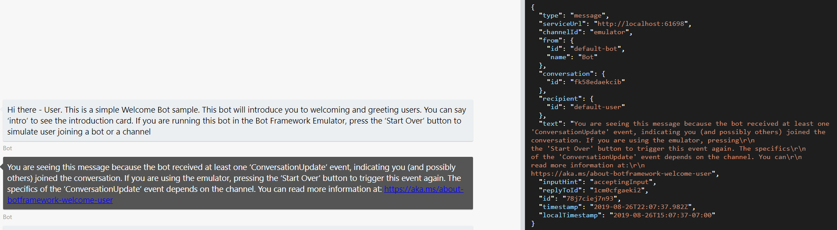Click the "name": "Bot" line
The width and height of the screenshot is (837, 230).
point(572,57)
